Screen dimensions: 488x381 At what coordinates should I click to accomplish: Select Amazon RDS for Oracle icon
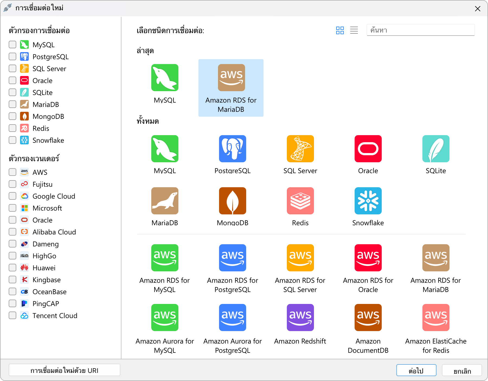368,258
